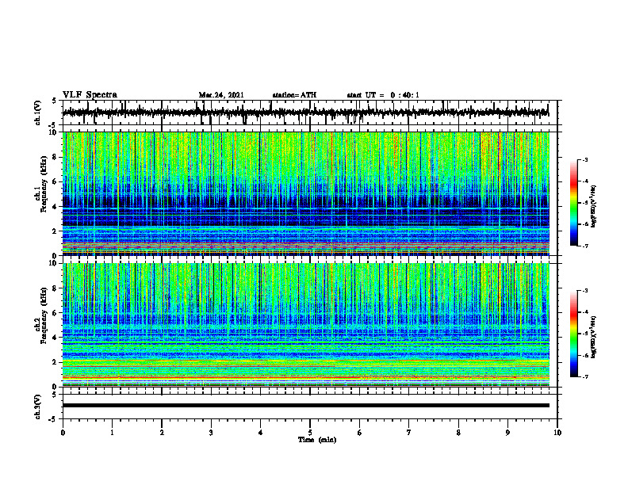Click the "VLF Spectra" plot title
The height and width of the screenshot is (485, 628).
90,95
